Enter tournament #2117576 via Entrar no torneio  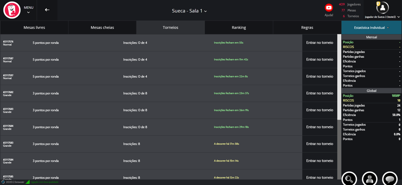pyautogui.click(x=320, y=43)
